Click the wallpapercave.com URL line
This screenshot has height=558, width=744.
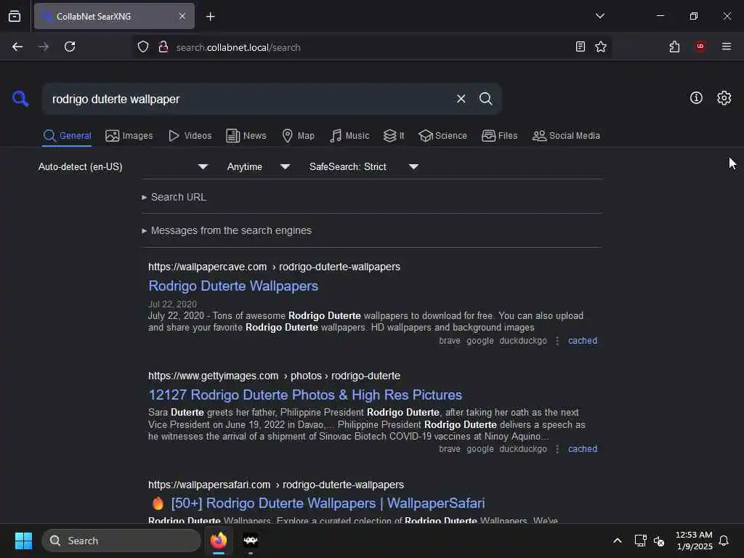(x=274, y=267)
